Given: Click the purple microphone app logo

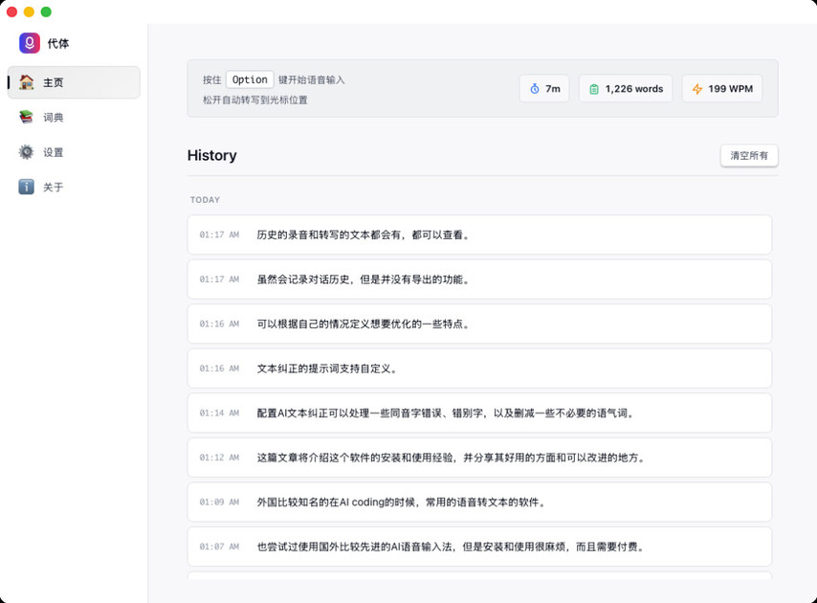Looking at the screenshot, I should click(30, 43).
